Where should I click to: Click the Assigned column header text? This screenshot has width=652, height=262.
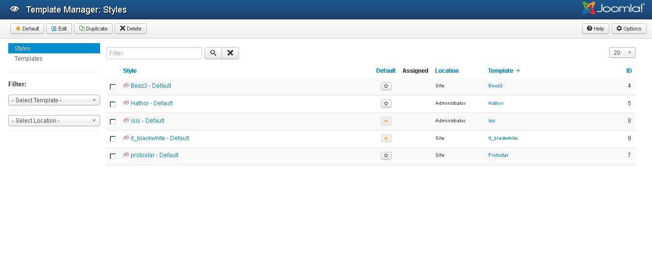coord(415,71)
